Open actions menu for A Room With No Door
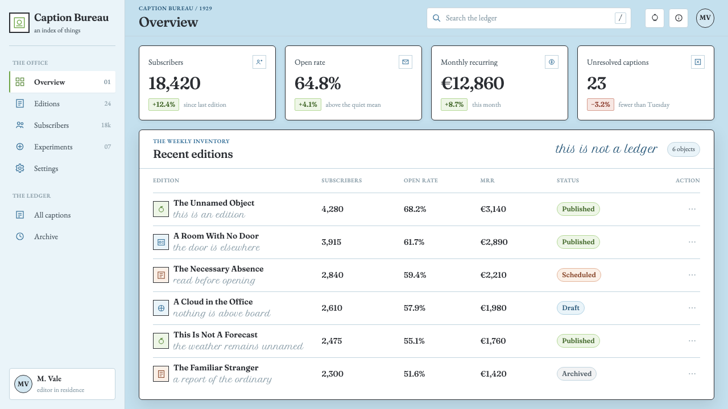The image size is (728, 409). pos(692,242)
